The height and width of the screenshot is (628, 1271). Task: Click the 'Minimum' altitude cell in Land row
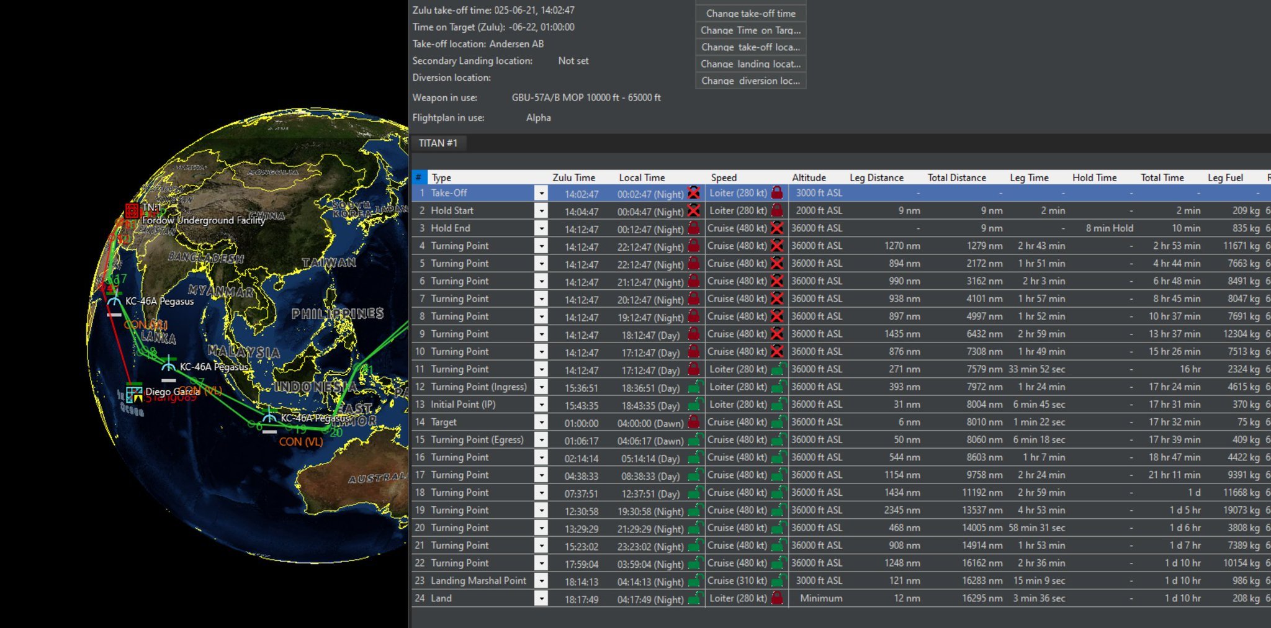(820, 598)
